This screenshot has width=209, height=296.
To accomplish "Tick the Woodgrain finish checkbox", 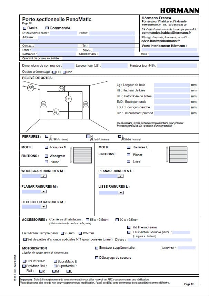I will (47, 156).
